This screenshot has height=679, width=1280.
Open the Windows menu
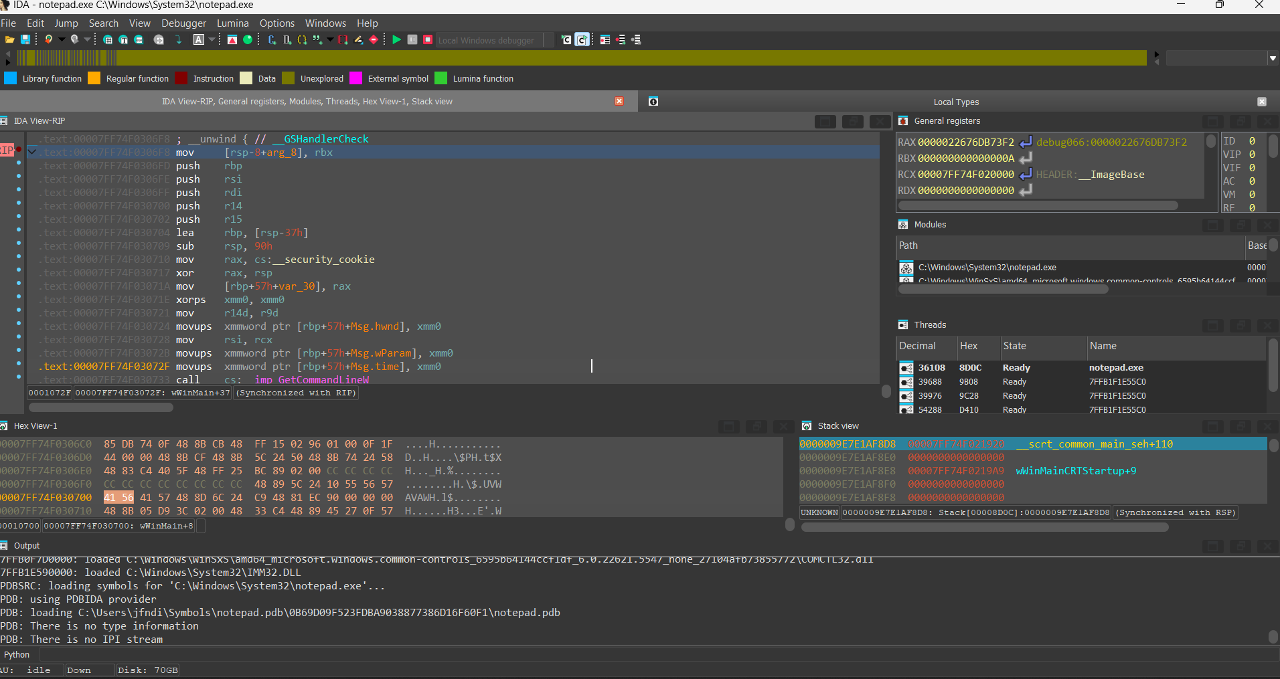[325, 23]
